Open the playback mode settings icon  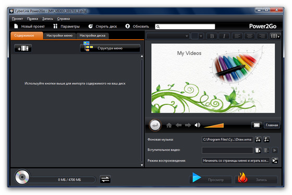[x=275, y=161]
